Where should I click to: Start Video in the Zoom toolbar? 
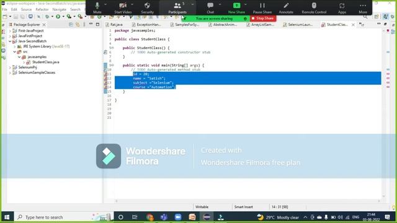(123, 7)
